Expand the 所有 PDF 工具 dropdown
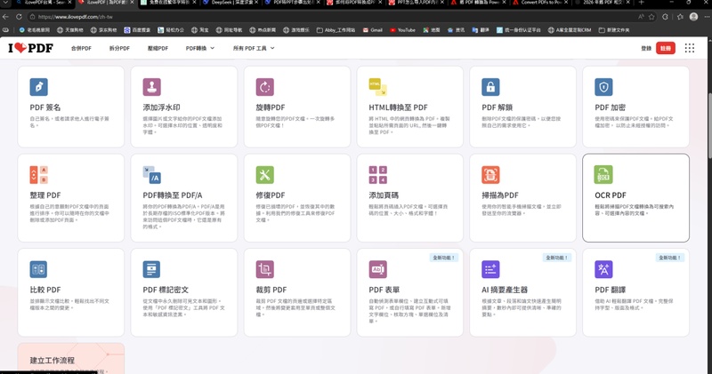 (254, 48)
